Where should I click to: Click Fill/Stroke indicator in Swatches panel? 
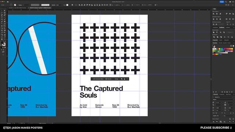214,46
